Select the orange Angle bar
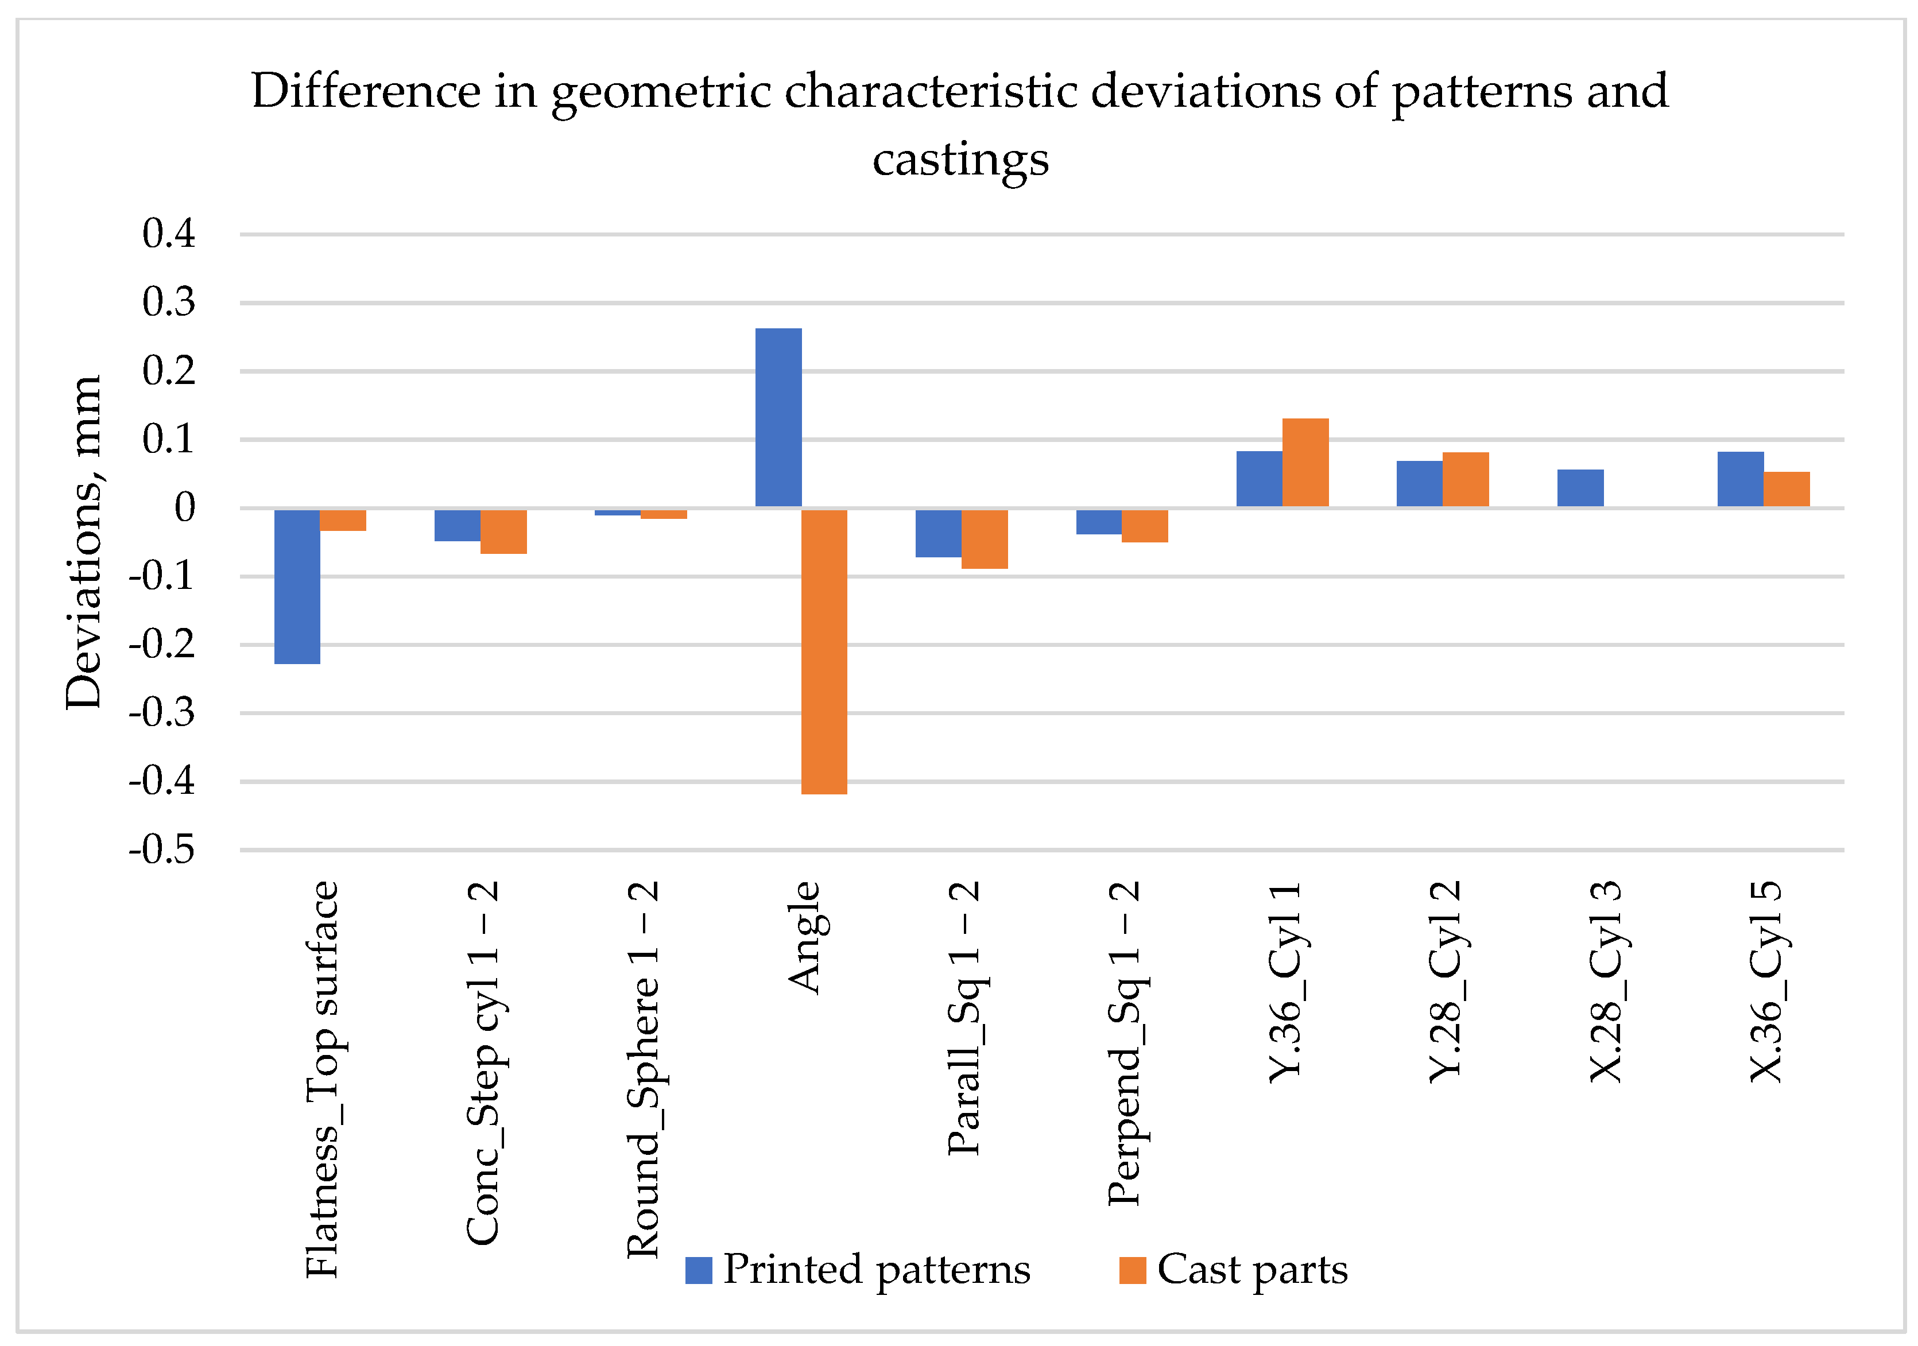1918x1346 pixels. point(824,651)
